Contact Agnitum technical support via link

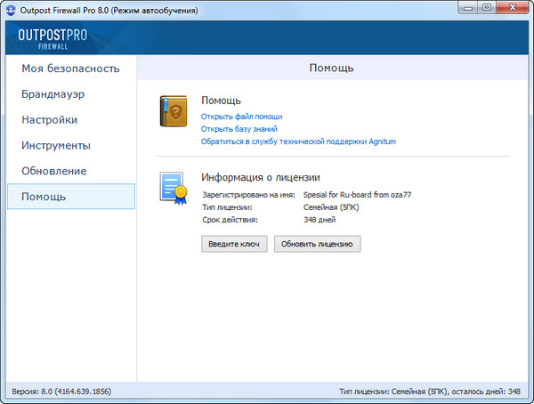coord(298,141)
